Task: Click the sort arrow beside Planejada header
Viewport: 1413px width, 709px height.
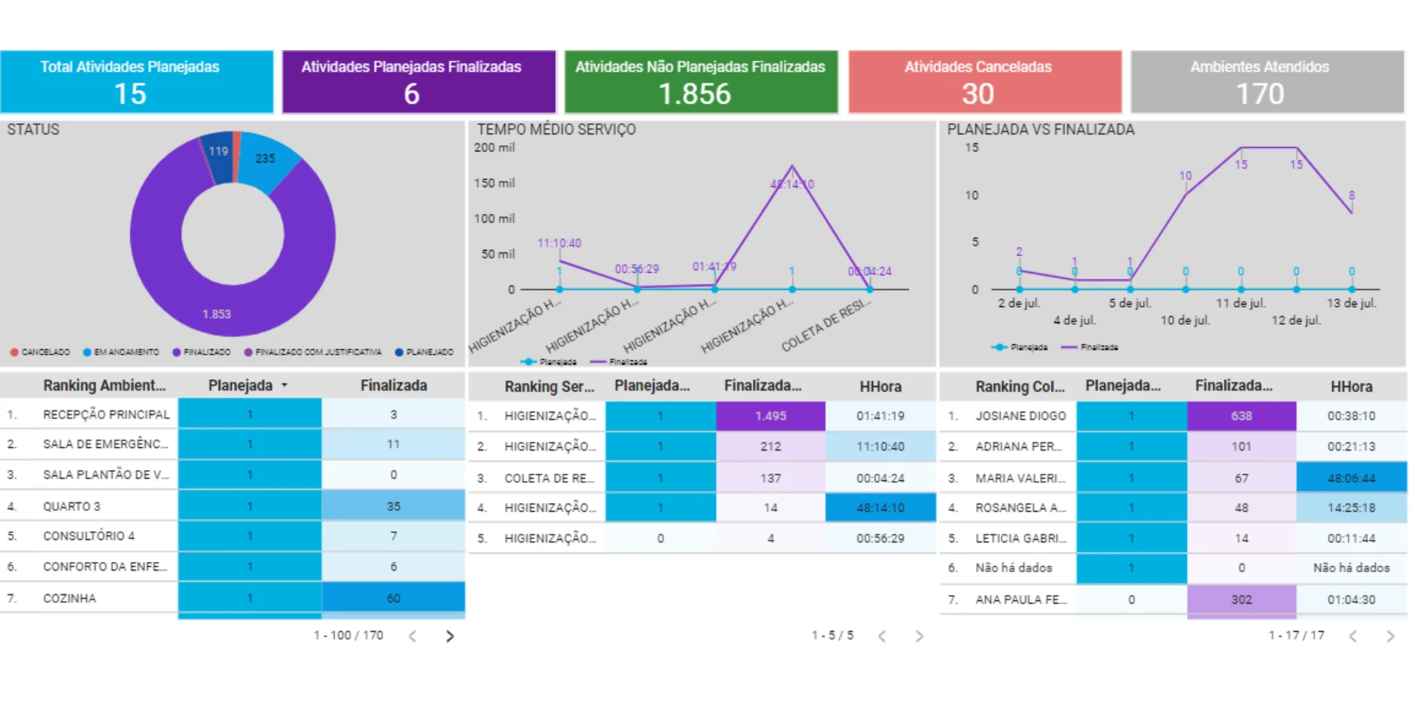Action: pyautogui.click(x=285, y=385)
